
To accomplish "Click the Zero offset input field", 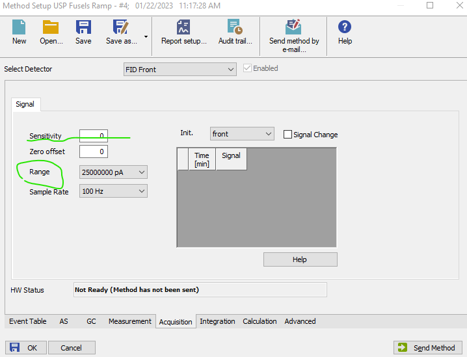I will coord(94,152).
